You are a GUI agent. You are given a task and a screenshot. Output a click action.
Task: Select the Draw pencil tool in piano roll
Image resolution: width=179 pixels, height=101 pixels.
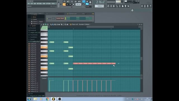(x=51, y=24)
